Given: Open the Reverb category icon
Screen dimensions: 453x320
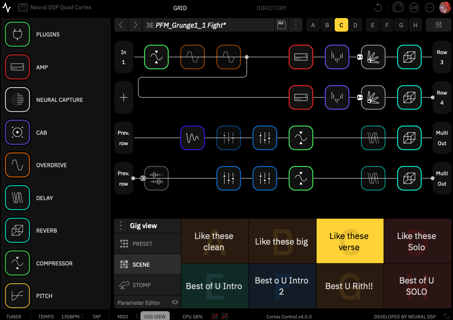Looking at the screenshot, I should tap(17, 231).
